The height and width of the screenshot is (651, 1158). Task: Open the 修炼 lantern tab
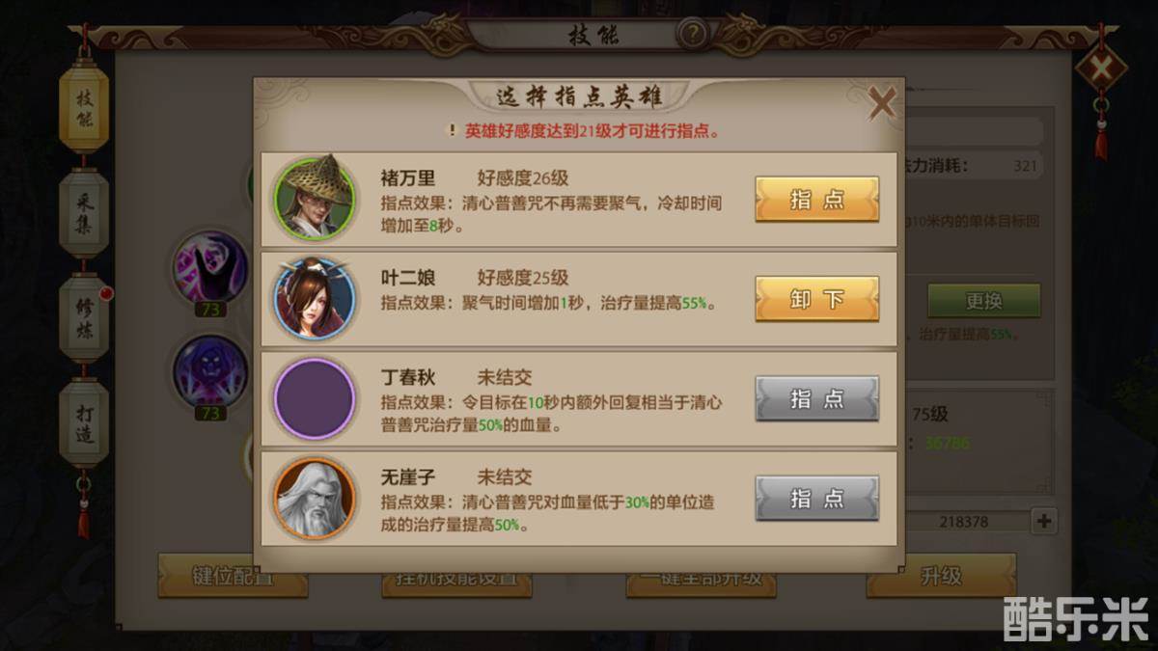(x=84, y=316)
